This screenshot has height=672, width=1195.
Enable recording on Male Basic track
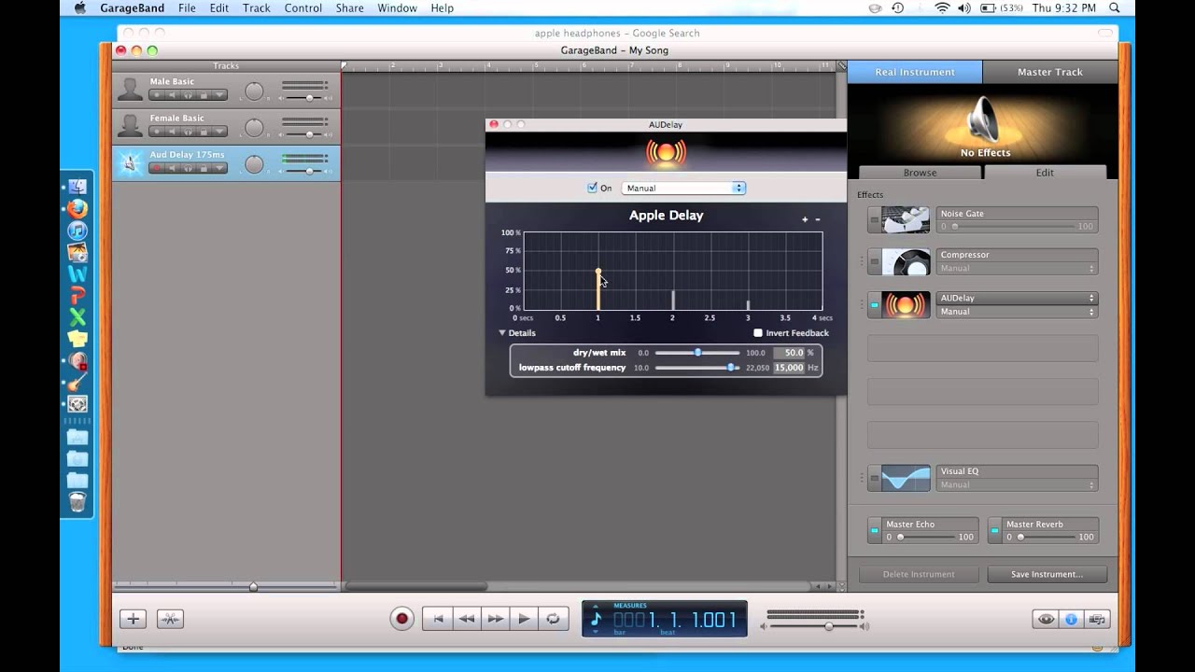click(x=157, y=95)
